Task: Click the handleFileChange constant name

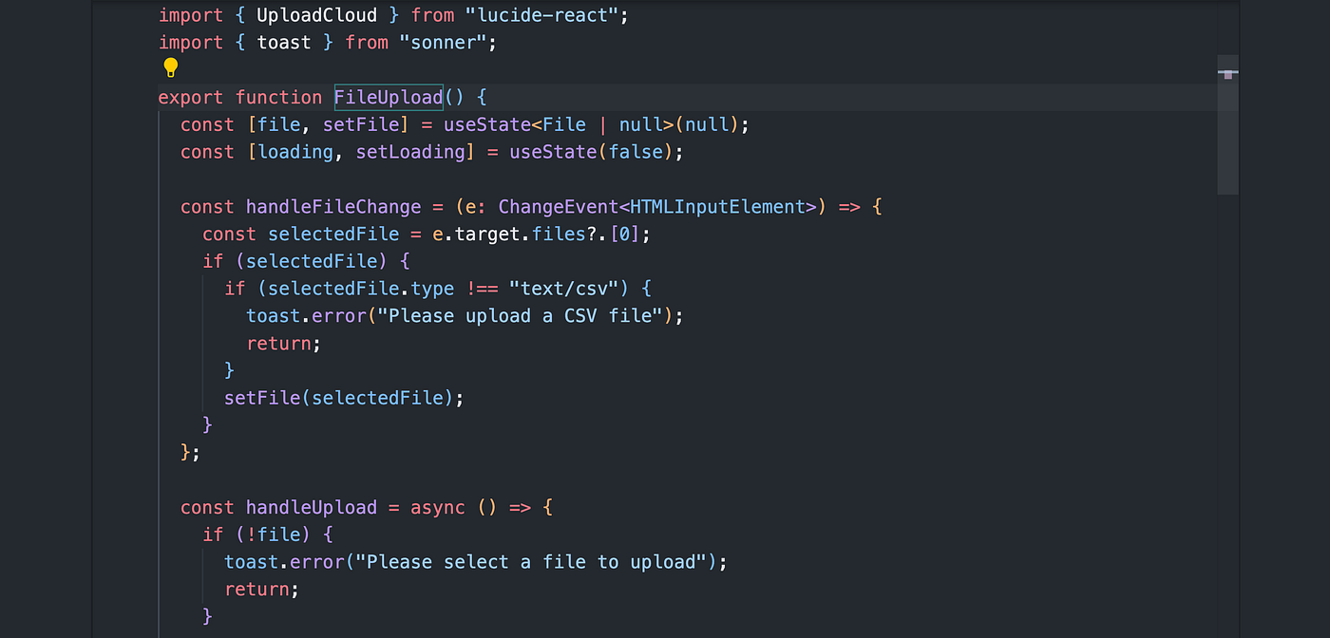Action: (x=333, y=206)
